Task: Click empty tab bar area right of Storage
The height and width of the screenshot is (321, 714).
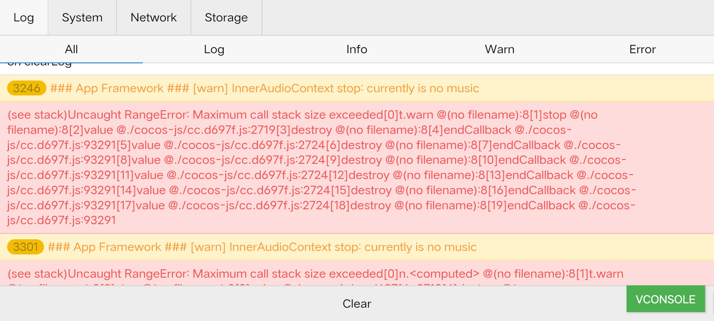Action: pos(476,18)
